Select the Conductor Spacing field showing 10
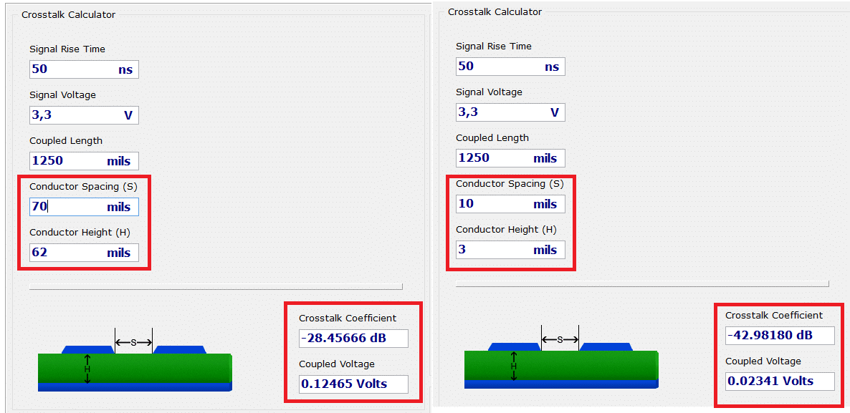 510,204
